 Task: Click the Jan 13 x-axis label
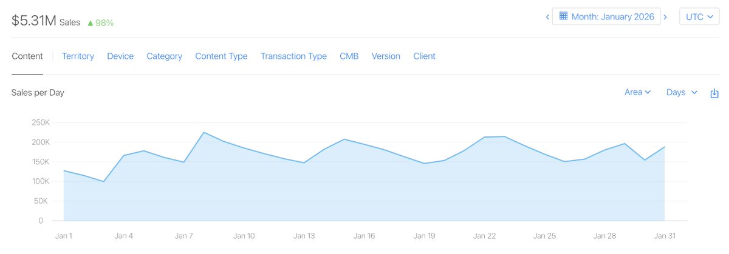pos(304,236)
